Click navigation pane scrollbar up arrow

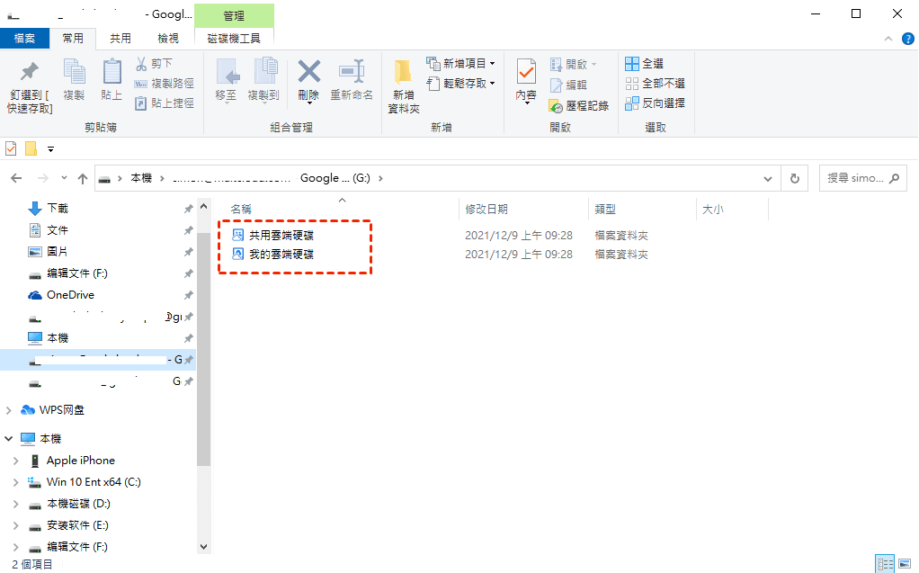[x=203, y=207]
